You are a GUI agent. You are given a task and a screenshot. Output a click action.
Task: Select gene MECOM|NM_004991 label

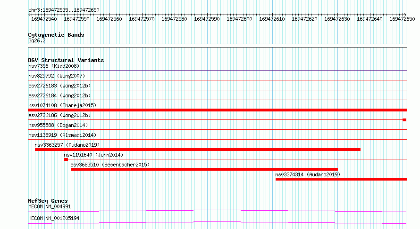click(50, 206)
